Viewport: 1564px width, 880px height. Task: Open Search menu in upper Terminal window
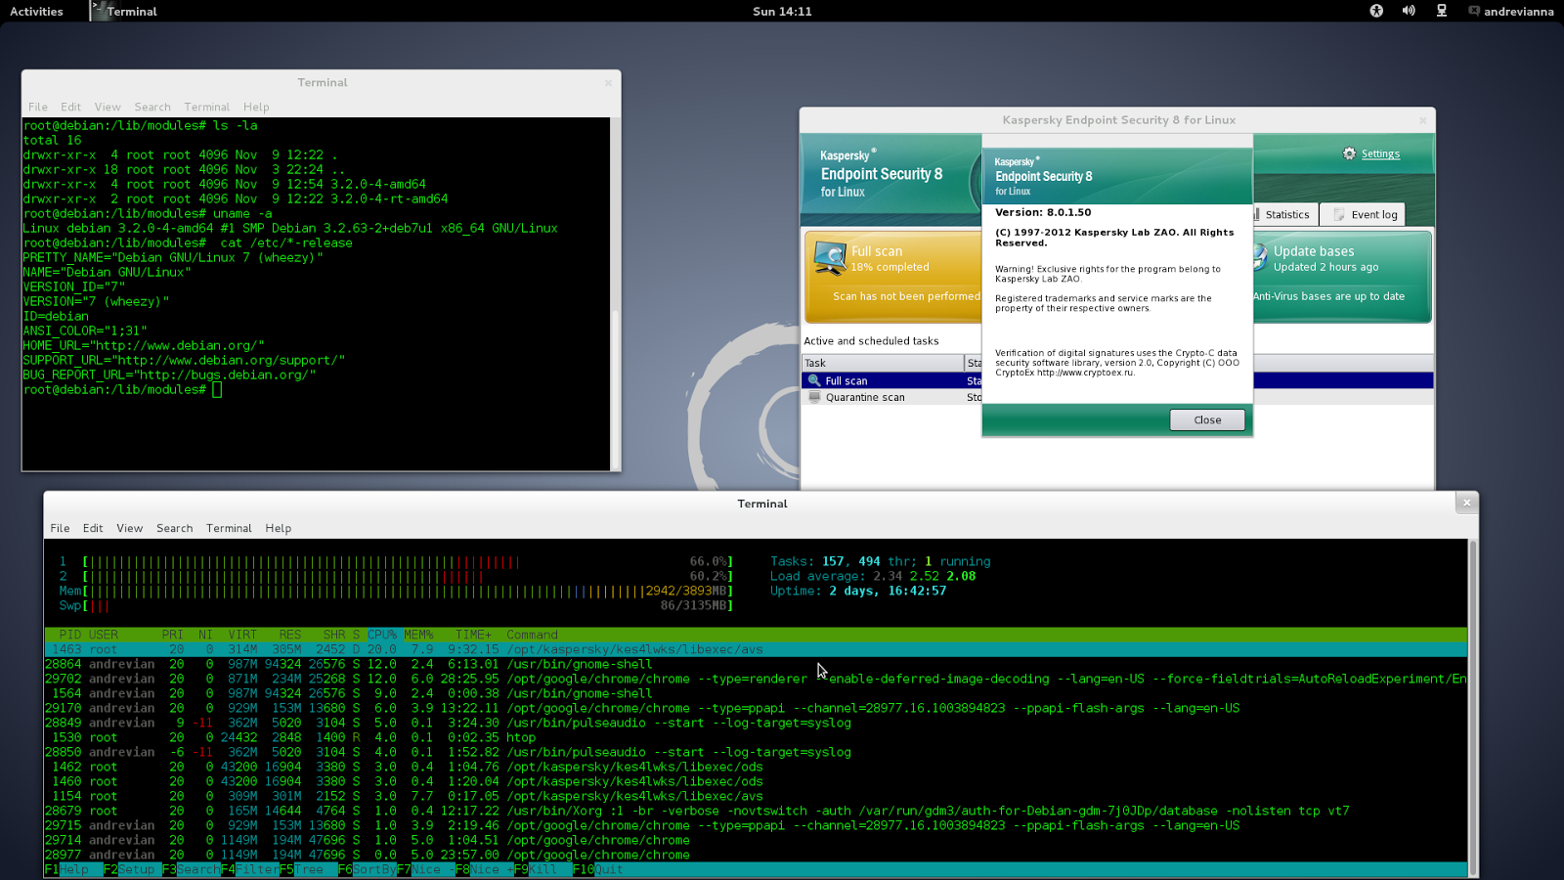152,108
